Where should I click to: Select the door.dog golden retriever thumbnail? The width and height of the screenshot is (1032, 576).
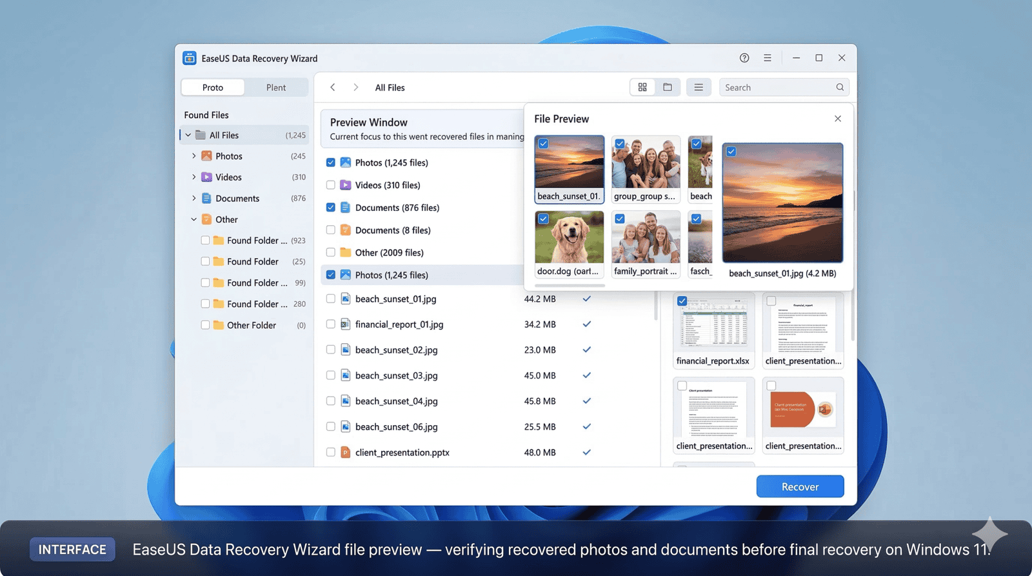(570, 244)
